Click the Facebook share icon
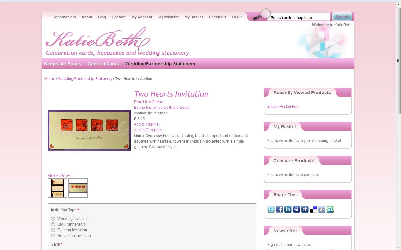 (x=279, y=209)
